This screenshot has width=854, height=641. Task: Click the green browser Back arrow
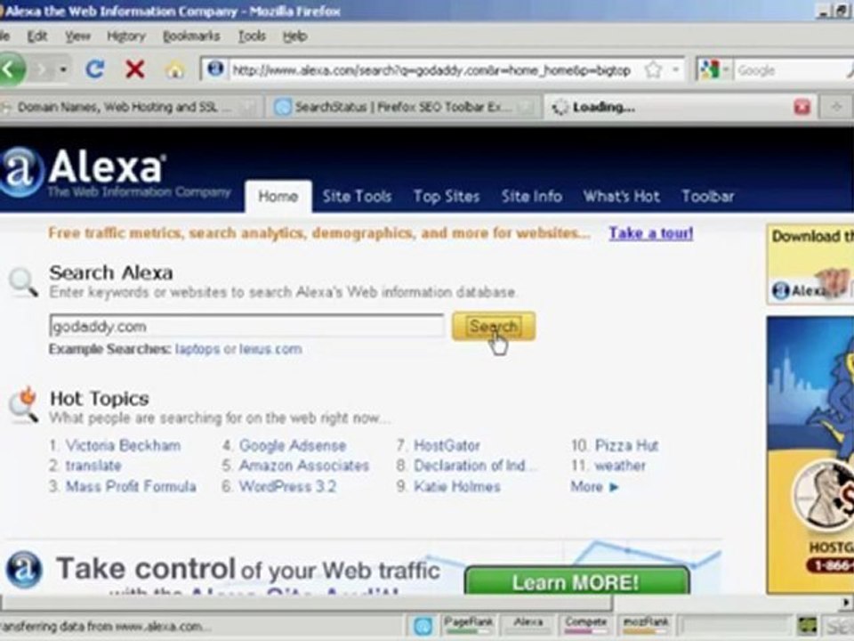point(11,69)
